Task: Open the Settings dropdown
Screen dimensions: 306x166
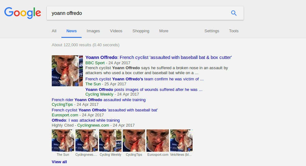Action: coord(212,31)
